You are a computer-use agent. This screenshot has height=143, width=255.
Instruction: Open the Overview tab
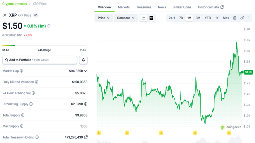105,7
